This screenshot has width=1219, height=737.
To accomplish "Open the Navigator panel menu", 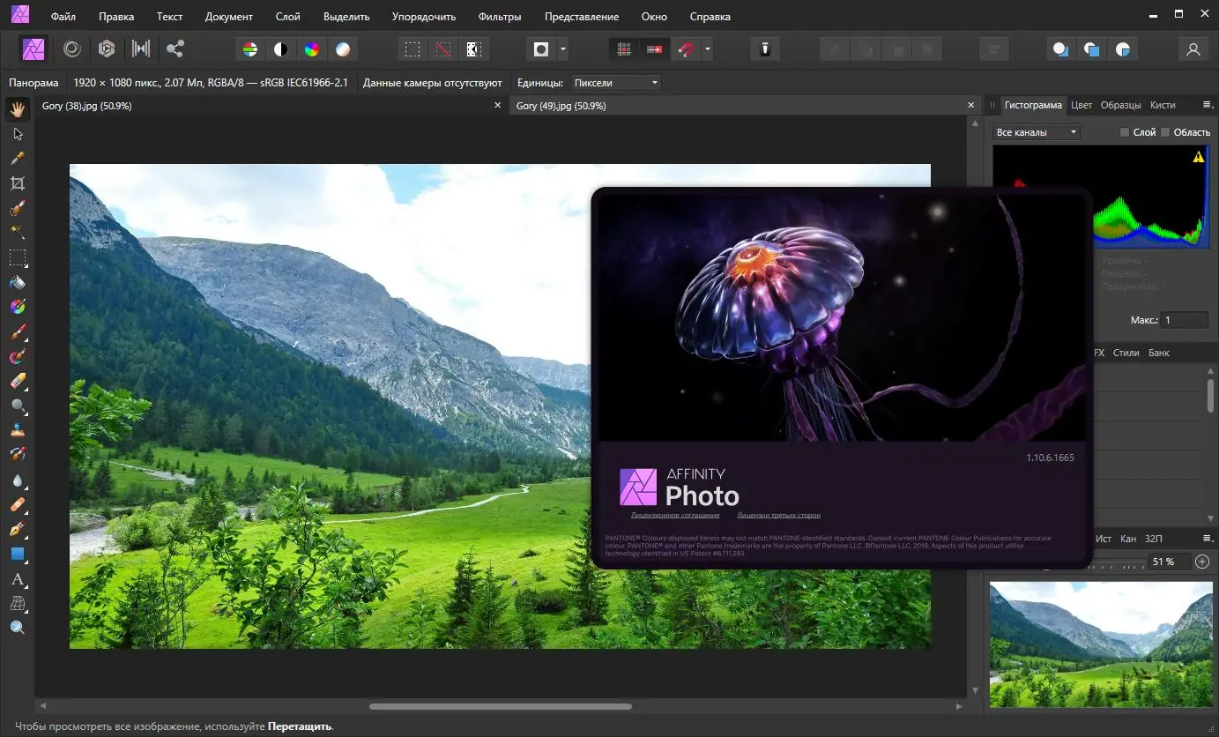I will pyautogui.click(x=1208, y=538).
